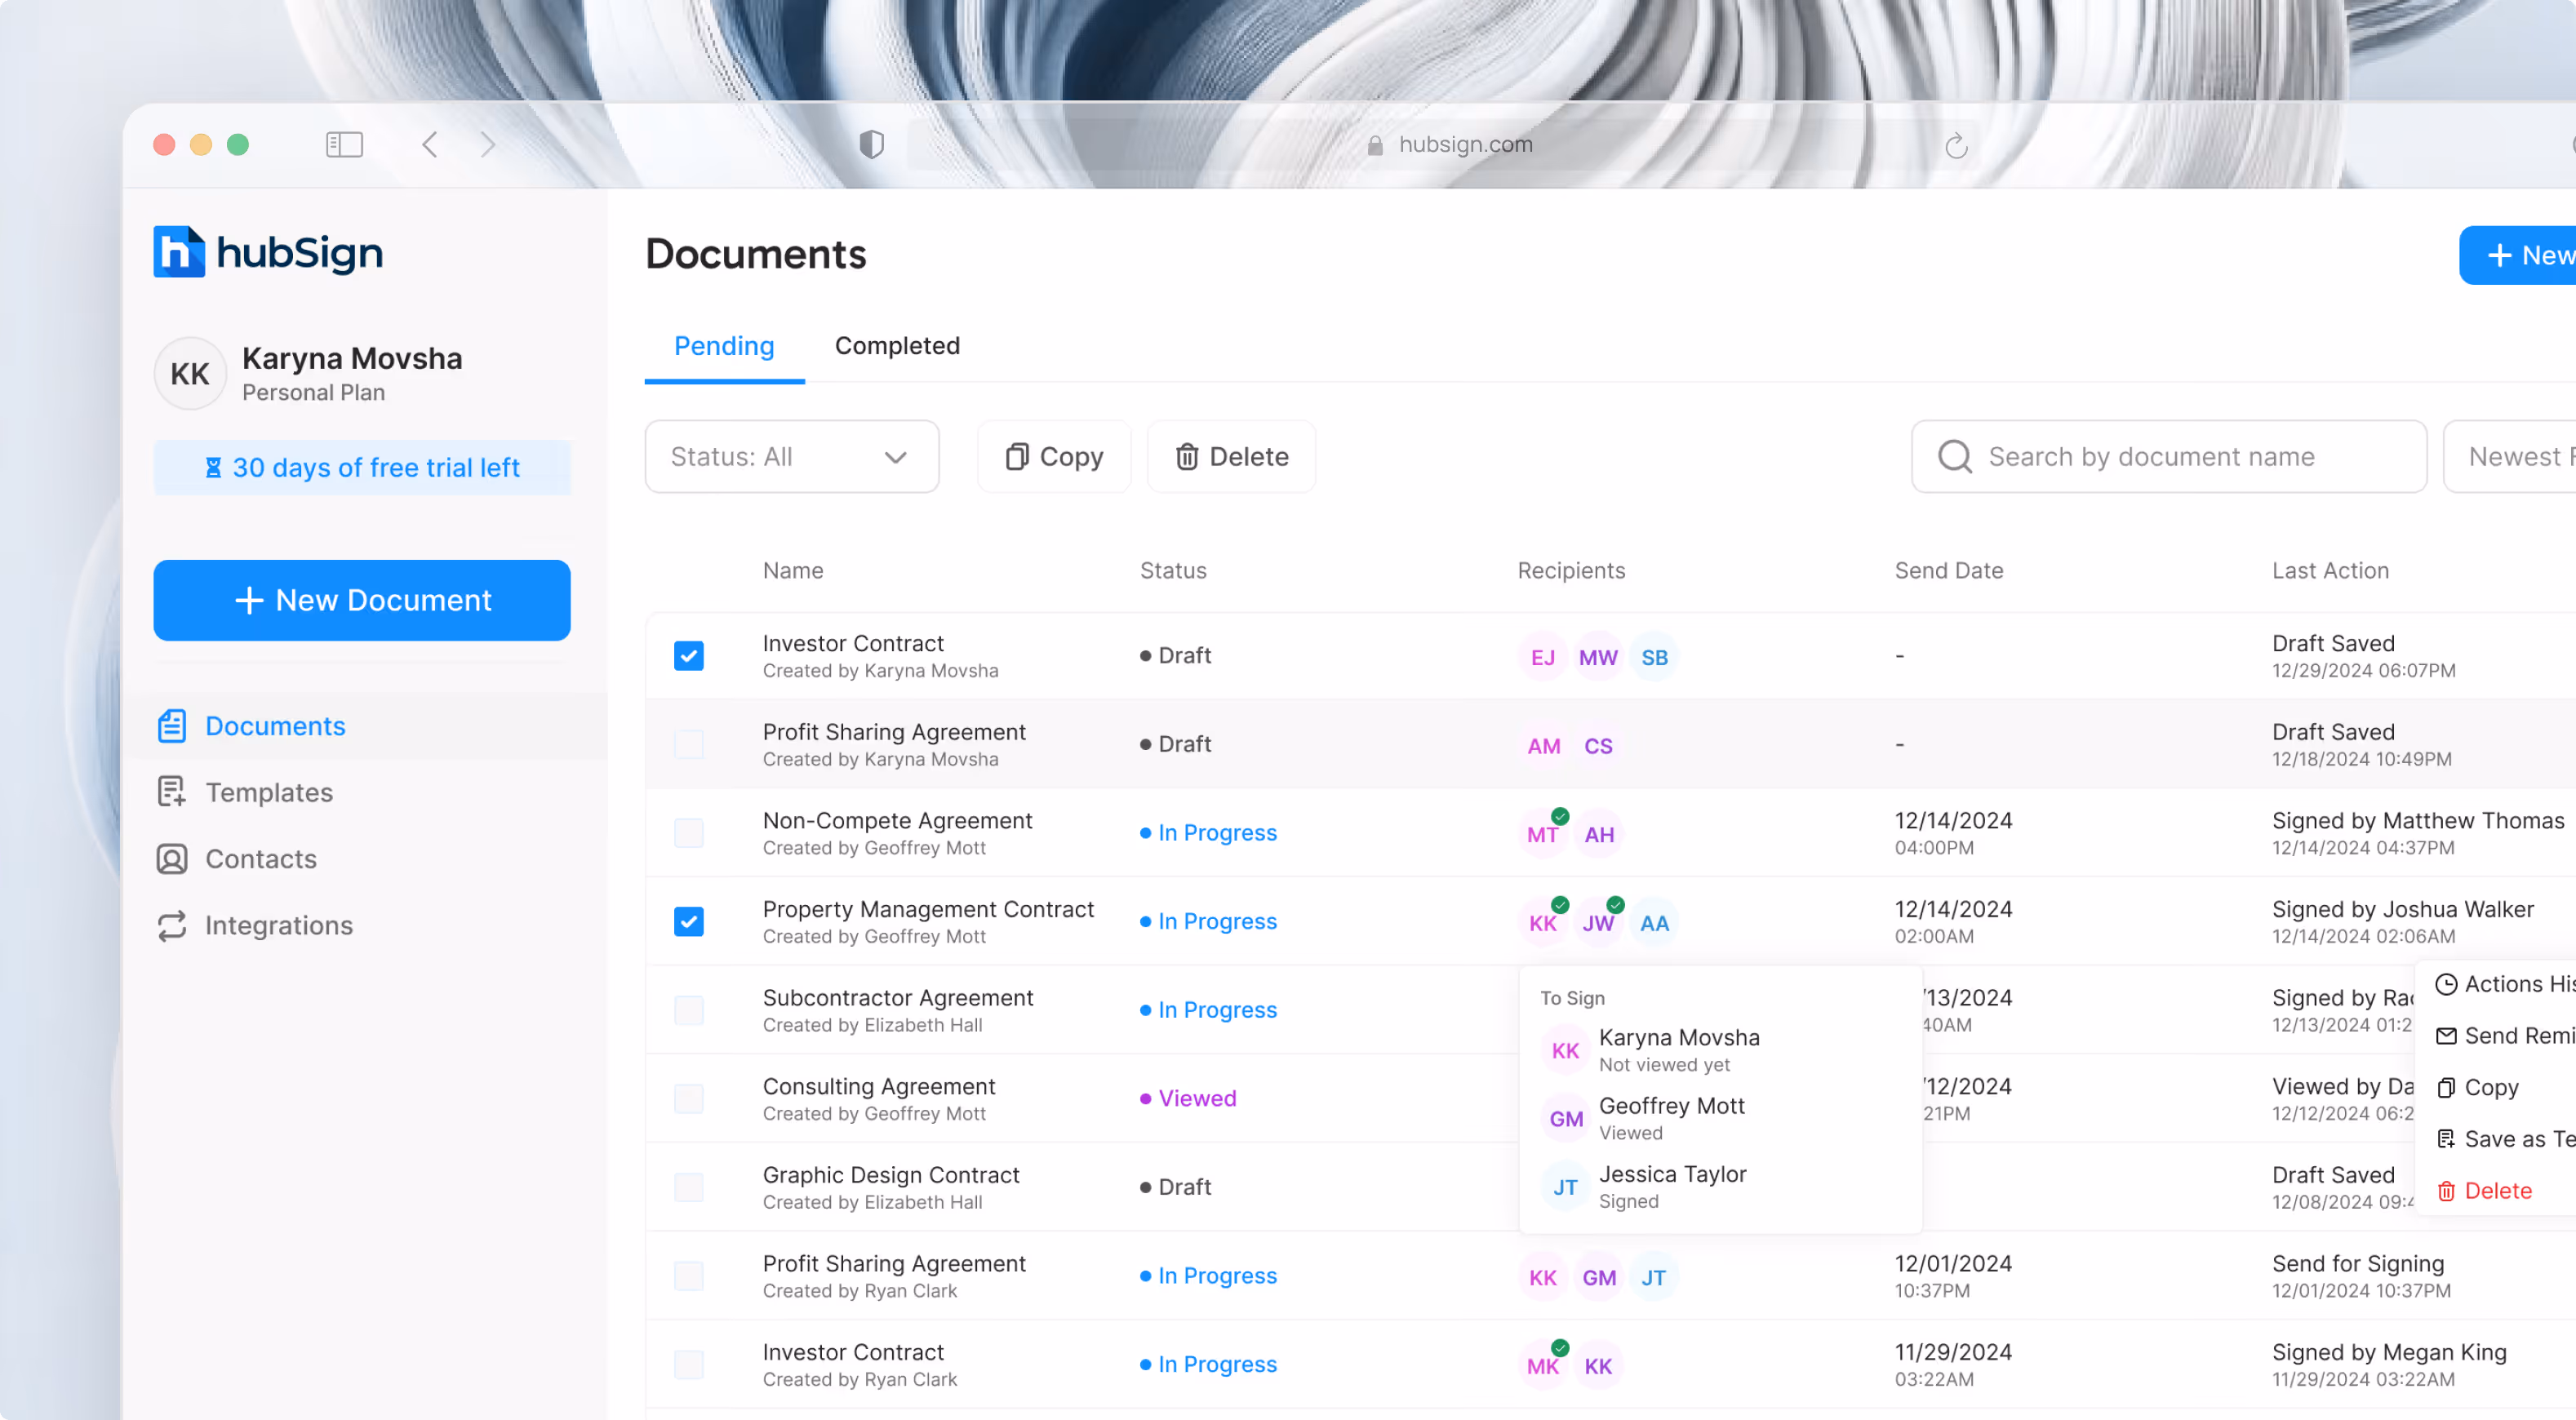Open the Graphic Design Contract document

pyautogui.click(x=890, y=1176)
